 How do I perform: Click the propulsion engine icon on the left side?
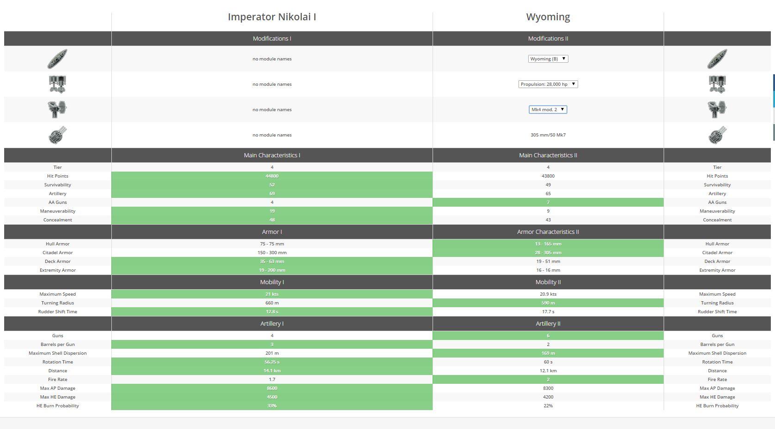click(x=57, y=84)
